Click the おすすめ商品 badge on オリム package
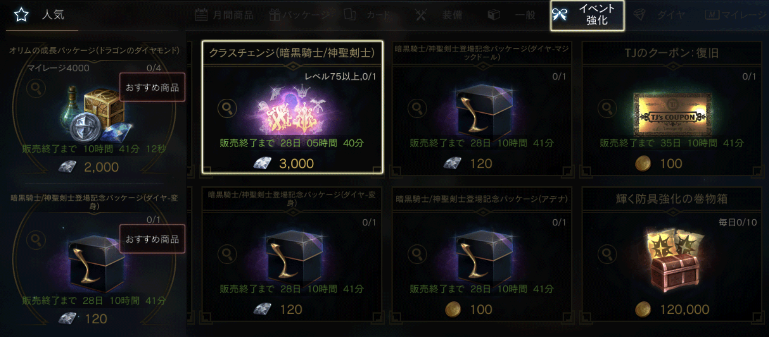 152,88
